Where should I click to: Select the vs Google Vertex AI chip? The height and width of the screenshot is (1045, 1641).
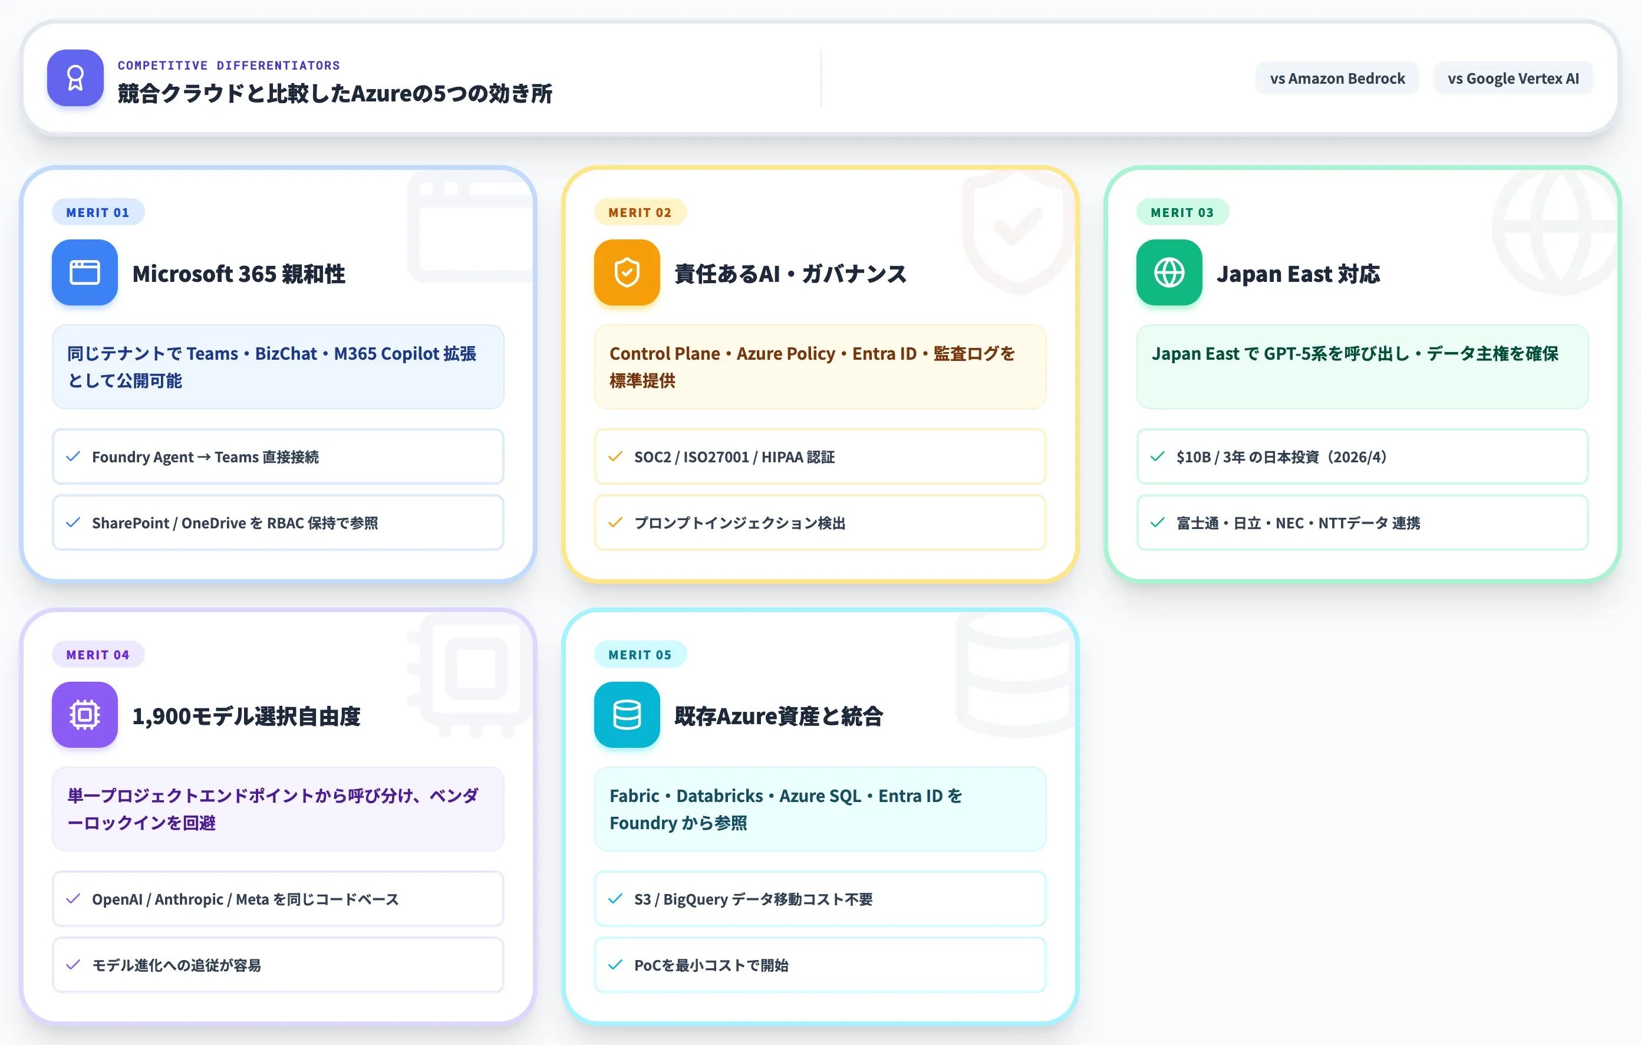[1513, 78]
